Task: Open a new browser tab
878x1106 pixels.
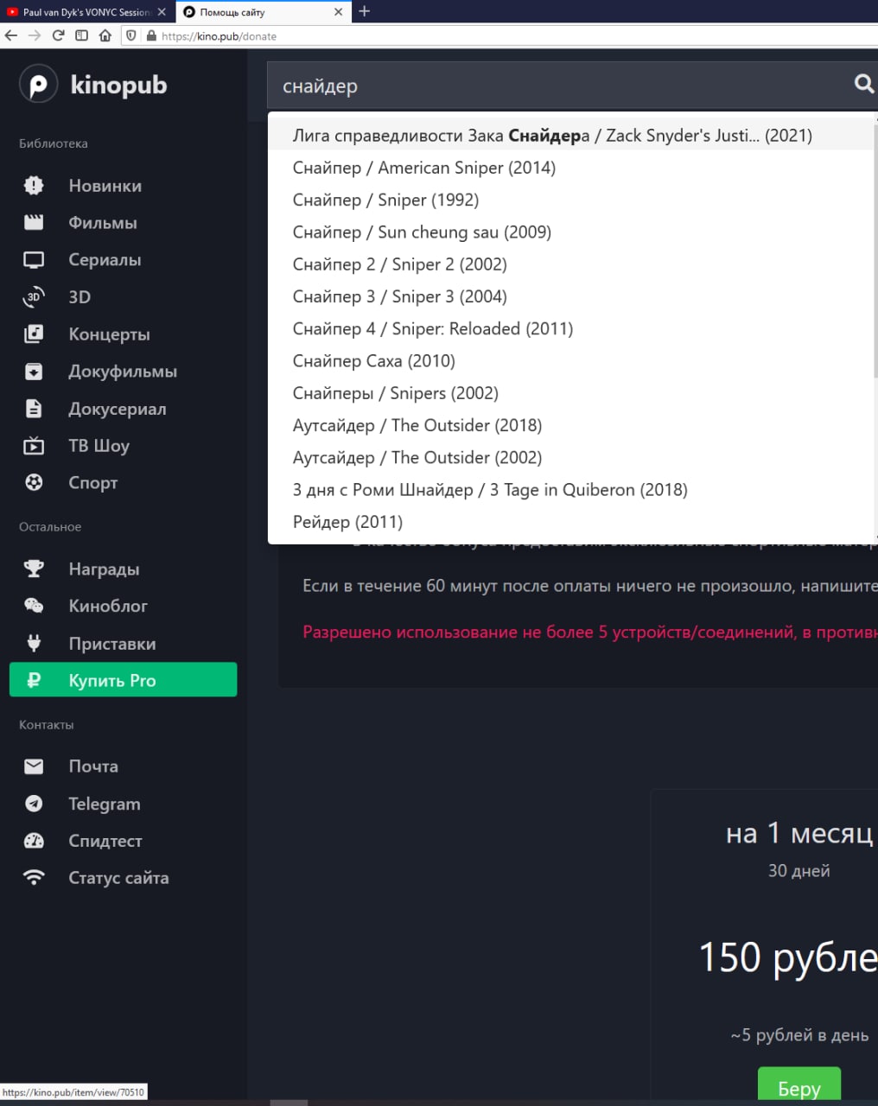Action: tap(365, 11)
